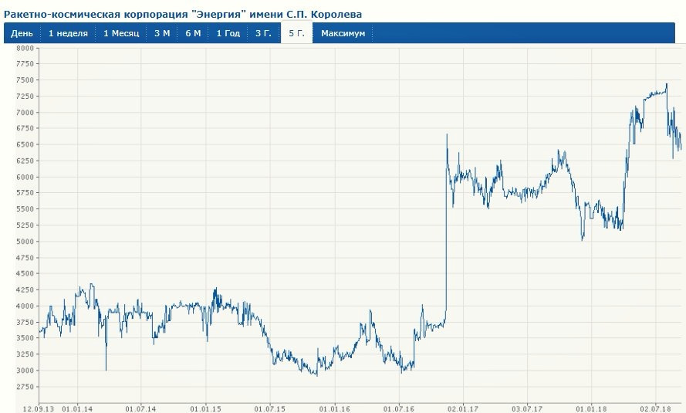This screenshot has height=413, width=686.
Task: Click the 02.07.18 date axis label
Action: coord(655,409)
